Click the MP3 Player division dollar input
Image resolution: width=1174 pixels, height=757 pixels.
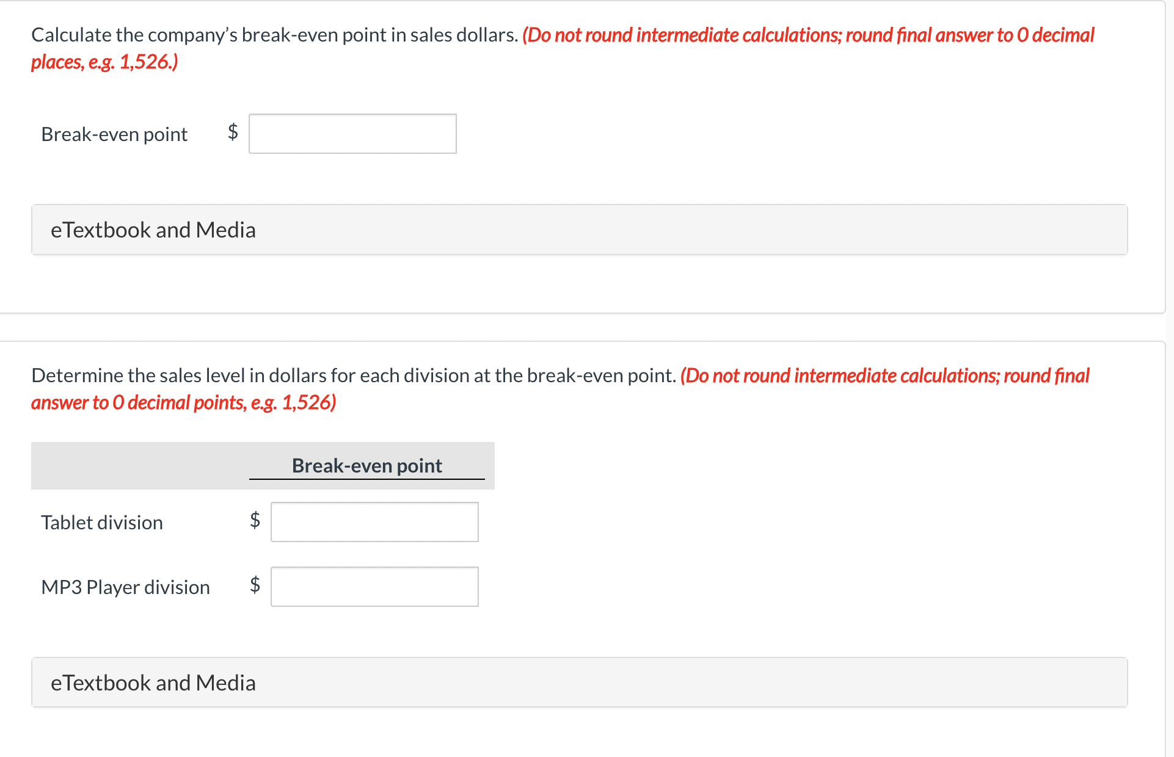[x=374, y=587]
